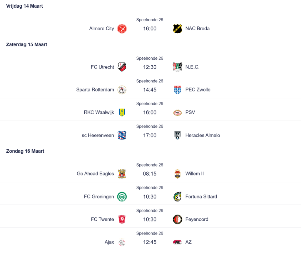Click the PSV club badge
This screenshot has height=253, width=301.
(x=178, y=112)
